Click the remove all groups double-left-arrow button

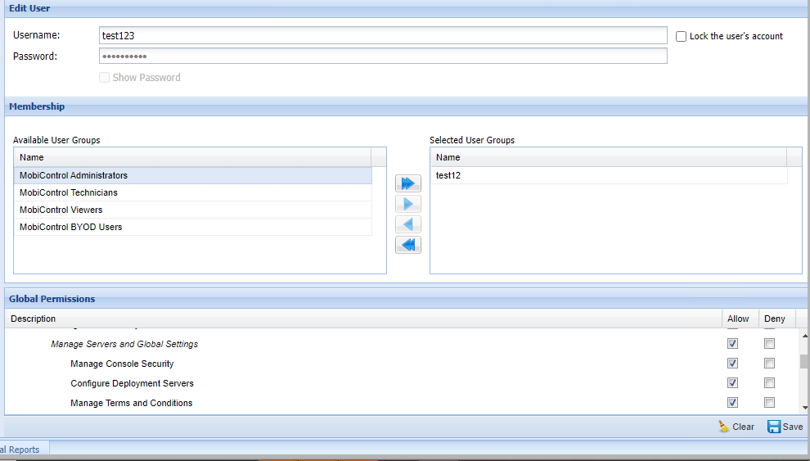(407, 245)
